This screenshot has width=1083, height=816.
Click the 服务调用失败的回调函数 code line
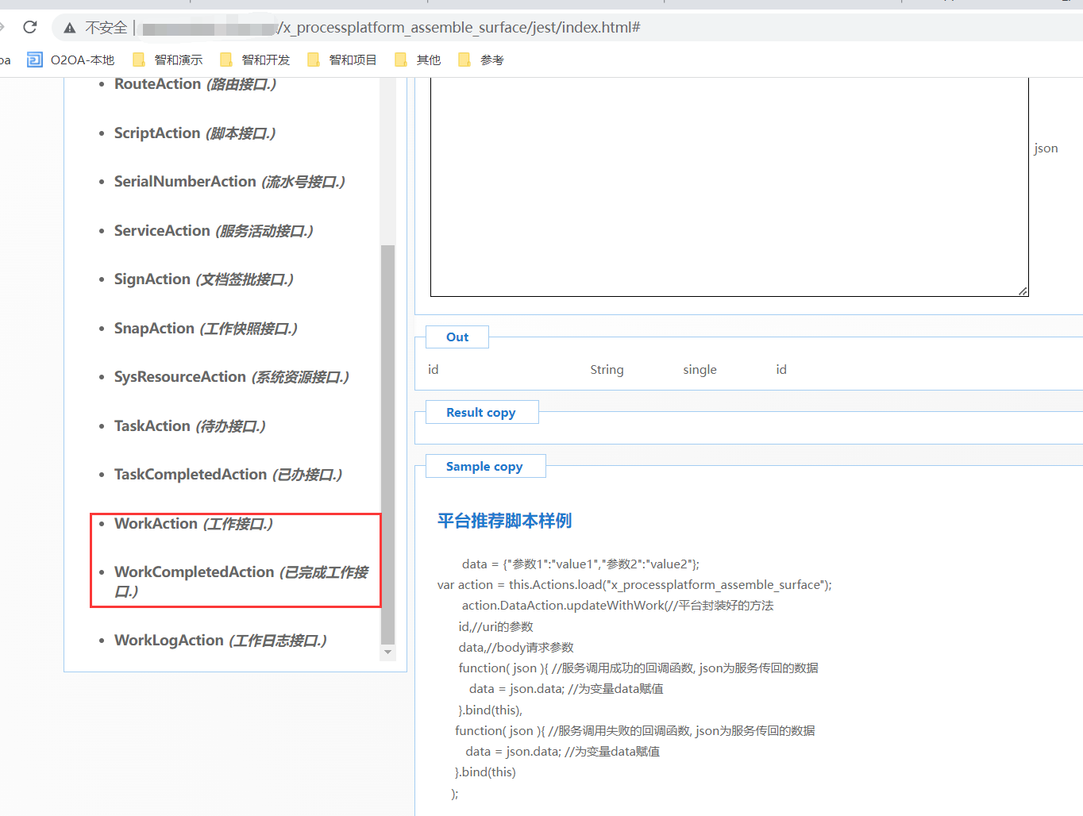635,731
